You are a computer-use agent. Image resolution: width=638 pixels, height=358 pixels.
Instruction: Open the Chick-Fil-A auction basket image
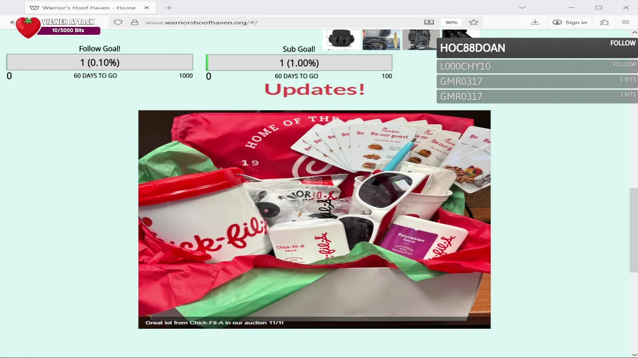(x=315, y=219)
